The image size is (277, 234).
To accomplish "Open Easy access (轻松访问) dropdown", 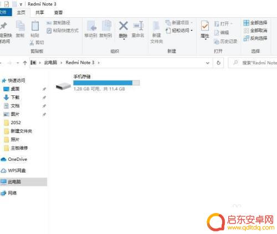I will pyautogui.click(x=179, y=30).
